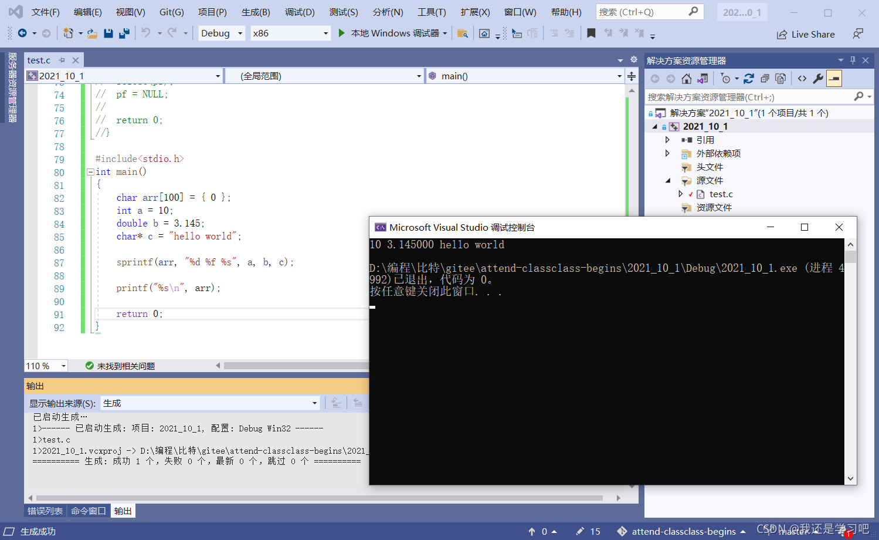The height and width of the screenshot is (540, 879).
Task: Click the Show All Files icon
Action: point(780,79)
